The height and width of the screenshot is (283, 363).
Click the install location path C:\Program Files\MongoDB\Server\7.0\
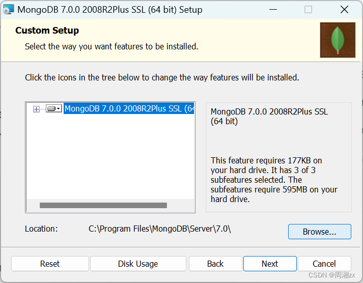click(160, 229)
